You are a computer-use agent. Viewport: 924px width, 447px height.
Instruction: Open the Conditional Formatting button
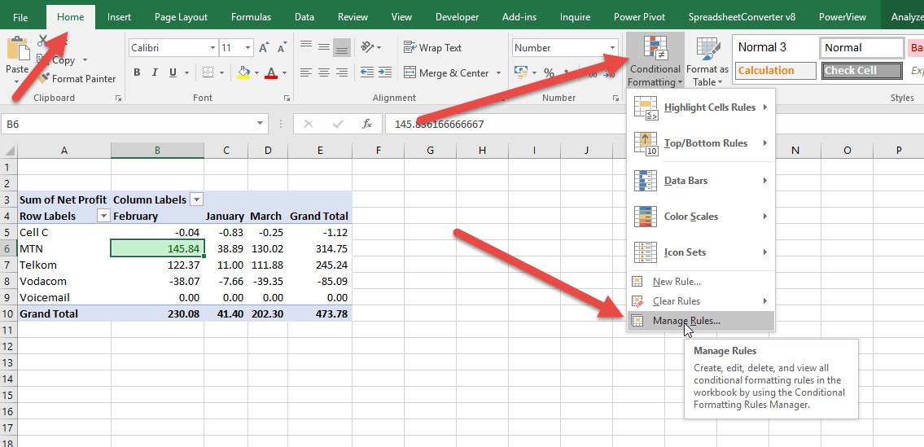coord(655,61)
